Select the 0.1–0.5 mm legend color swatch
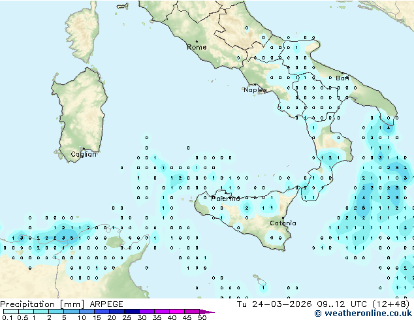Image resolution: width=414 pixels, height=320 pixels. 11,312
